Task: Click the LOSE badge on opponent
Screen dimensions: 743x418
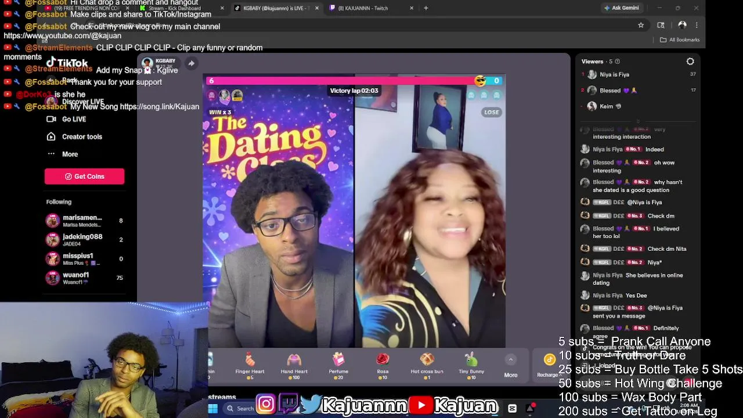Action: pos(492,112)
